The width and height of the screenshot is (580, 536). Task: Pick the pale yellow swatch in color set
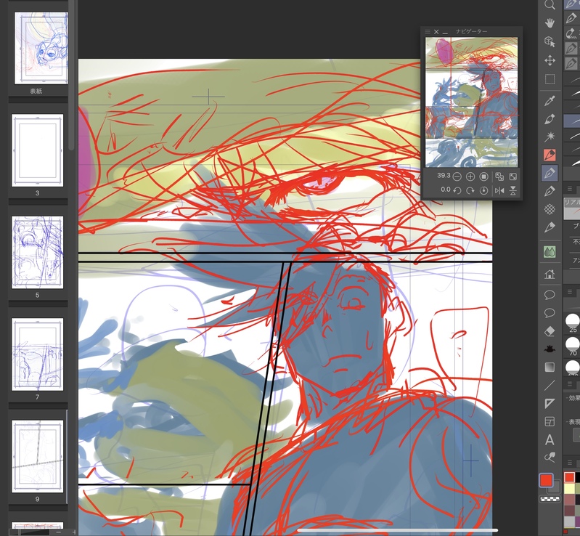569,489
